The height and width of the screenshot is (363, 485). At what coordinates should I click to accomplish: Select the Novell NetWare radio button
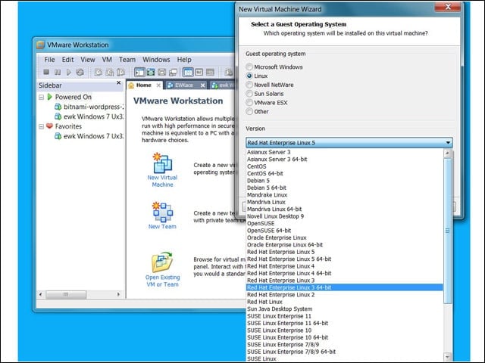point(249,85)
